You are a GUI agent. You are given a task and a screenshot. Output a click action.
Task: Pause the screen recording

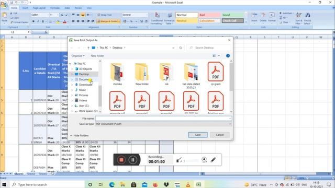click(132, 160)
